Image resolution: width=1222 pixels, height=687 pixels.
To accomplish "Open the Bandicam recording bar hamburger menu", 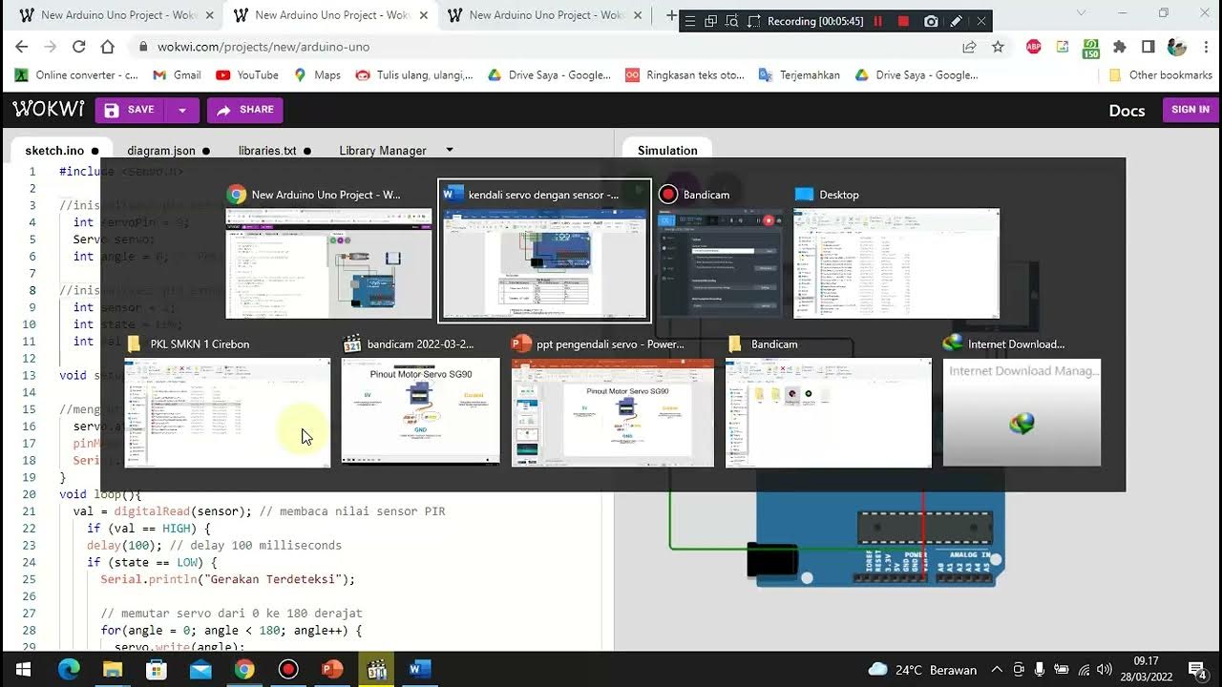I will click(x=689, y=21).
